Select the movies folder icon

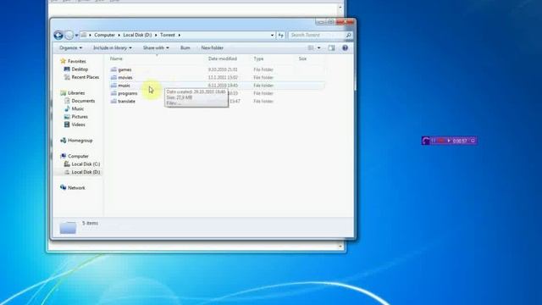tap(113, 77)
